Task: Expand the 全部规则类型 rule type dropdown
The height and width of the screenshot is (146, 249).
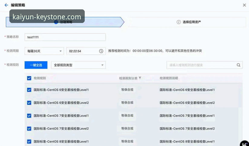Action: 78,65
